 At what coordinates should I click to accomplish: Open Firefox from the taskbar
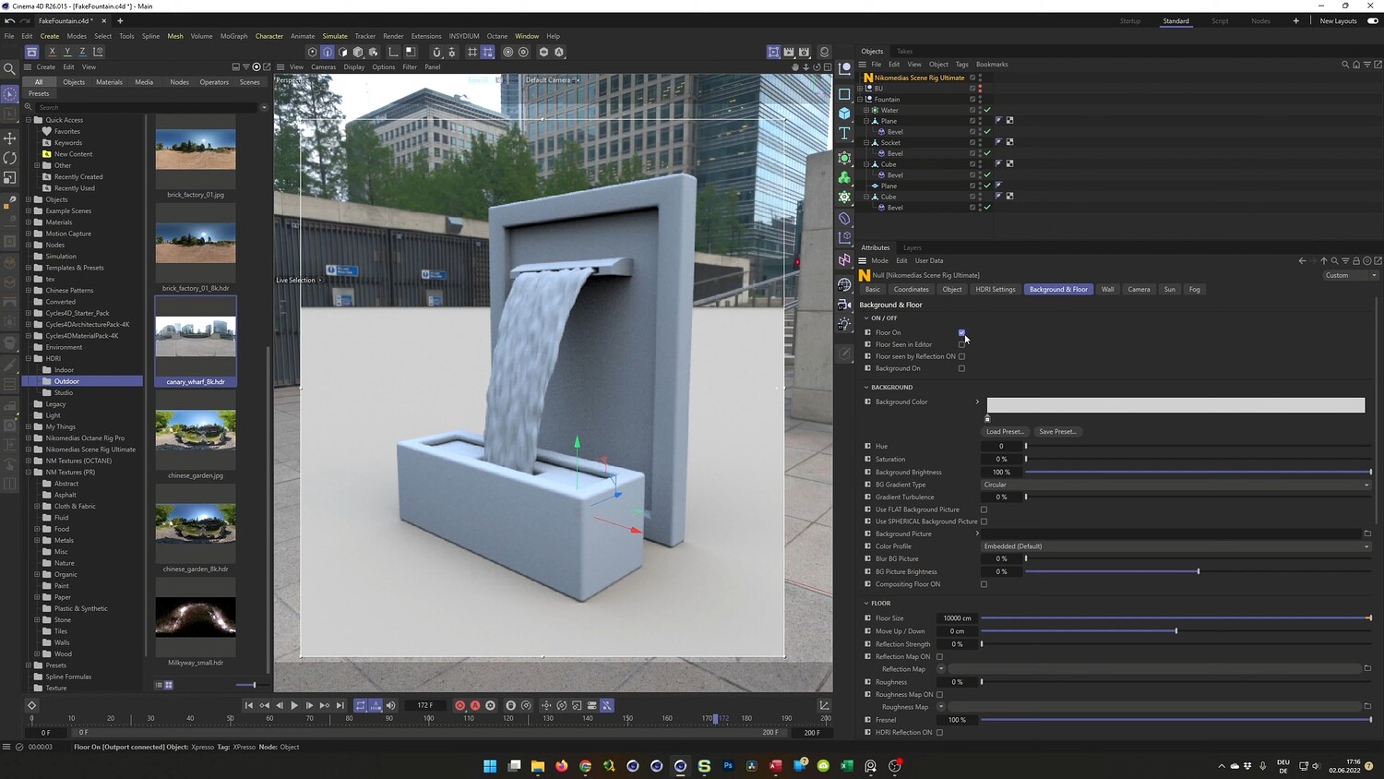coord(561,766)
